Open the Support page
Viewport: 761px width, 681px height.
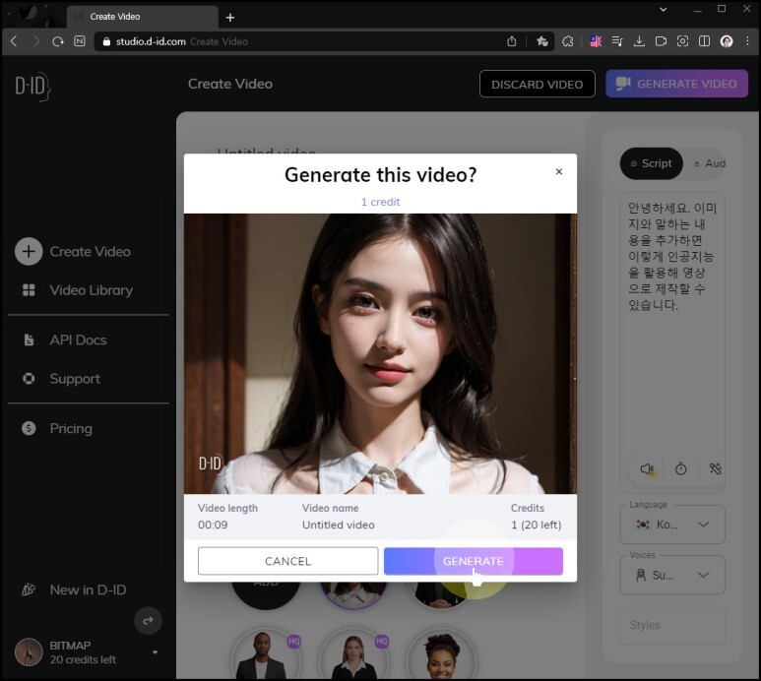coord(75,379)
